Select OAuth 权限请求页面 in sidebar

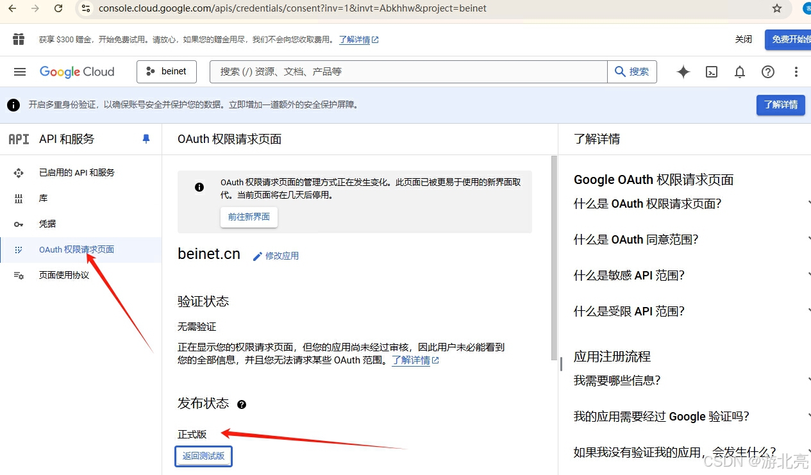click(81, 249)
